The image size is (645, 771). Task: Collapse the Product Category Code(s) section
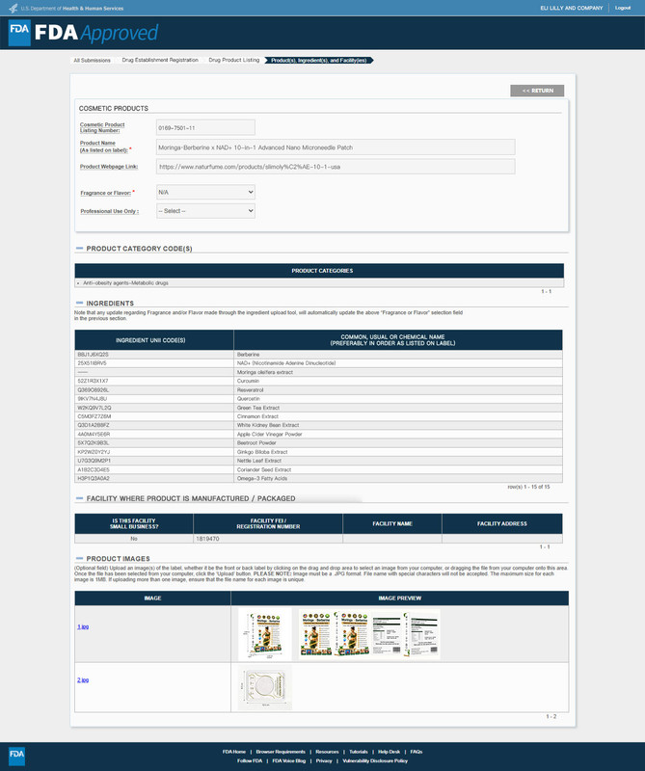(79, 249)
